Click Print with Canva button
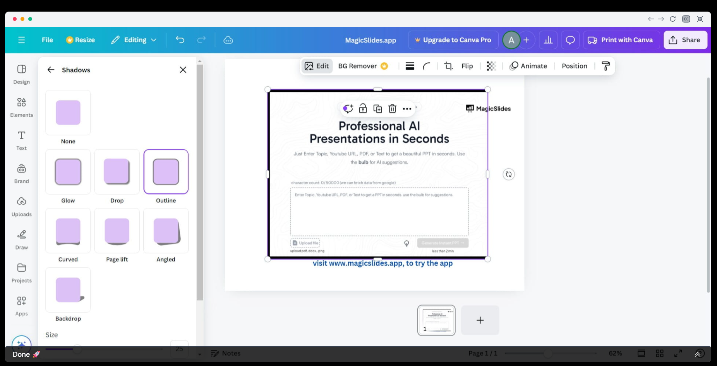This screenshot has width=717, height=366. coord(621,40)
